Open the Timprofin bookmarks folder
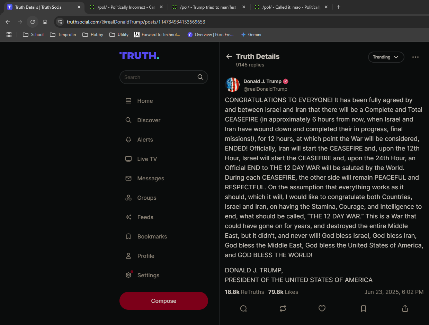Viewport: 429px width, 325px height. pyautogui.click(x=63, y=35)
